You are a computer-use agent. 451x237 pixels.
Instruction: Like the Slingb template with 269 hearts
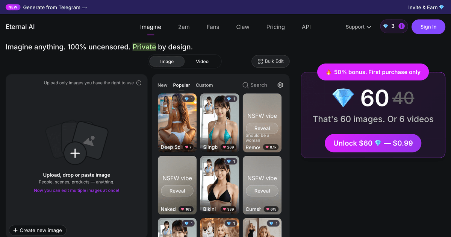click(228, 147)
